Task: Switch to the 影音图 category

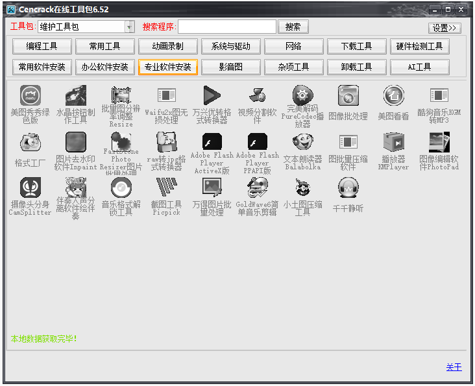Action: (x=231, y=67)
